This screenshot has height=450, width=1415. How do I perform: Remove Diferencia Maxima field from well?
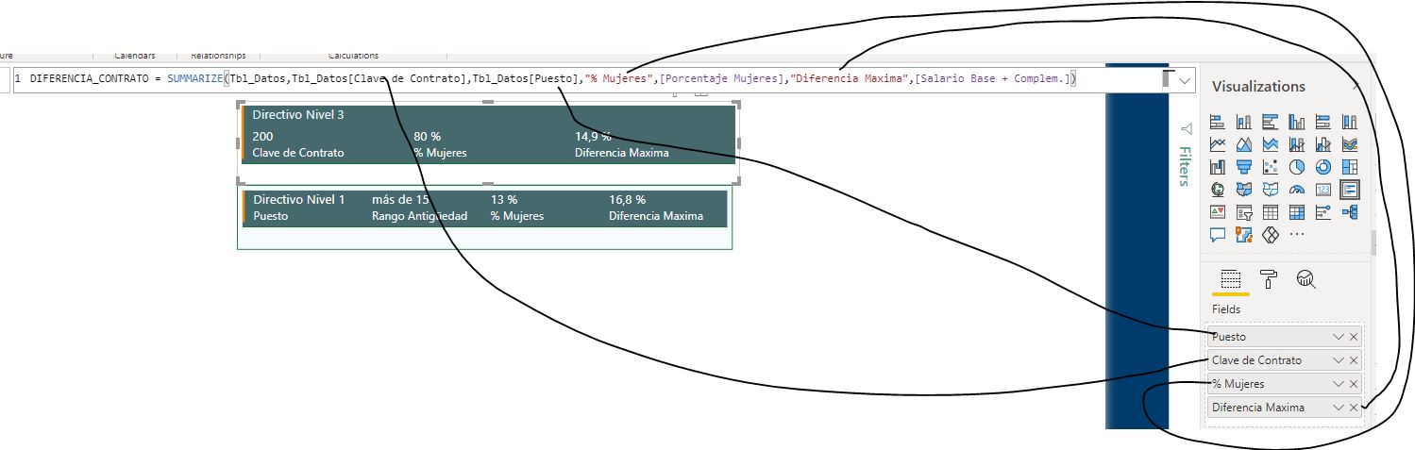(1354, 408)
